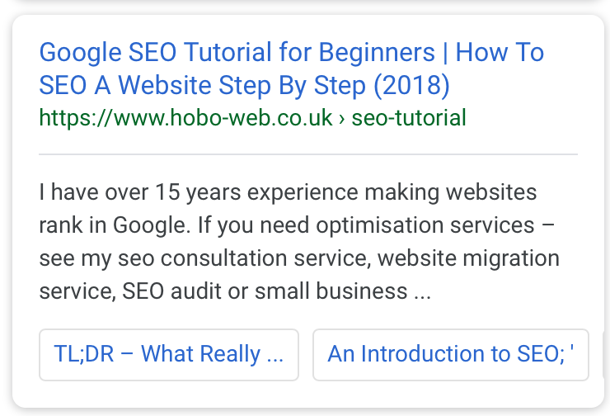Screen dimensions: 610x416
Task: Open the Google SEO Tutorial for Beginners result
Action: (x=291, y=69)
